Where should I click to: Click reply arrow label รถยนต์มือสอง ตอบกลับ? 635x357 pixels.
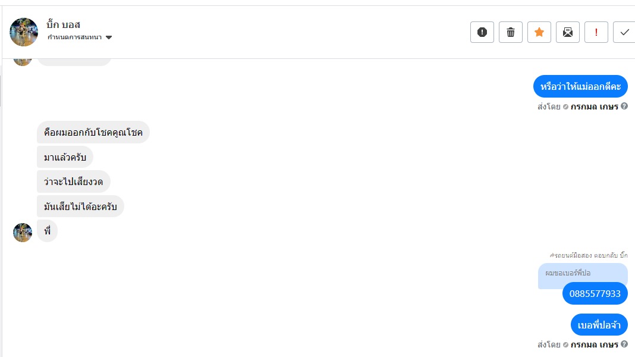click(589, 255)
